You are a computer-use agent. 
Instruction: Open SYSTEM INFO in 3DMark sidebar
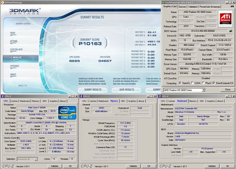[x=16, y=49]
